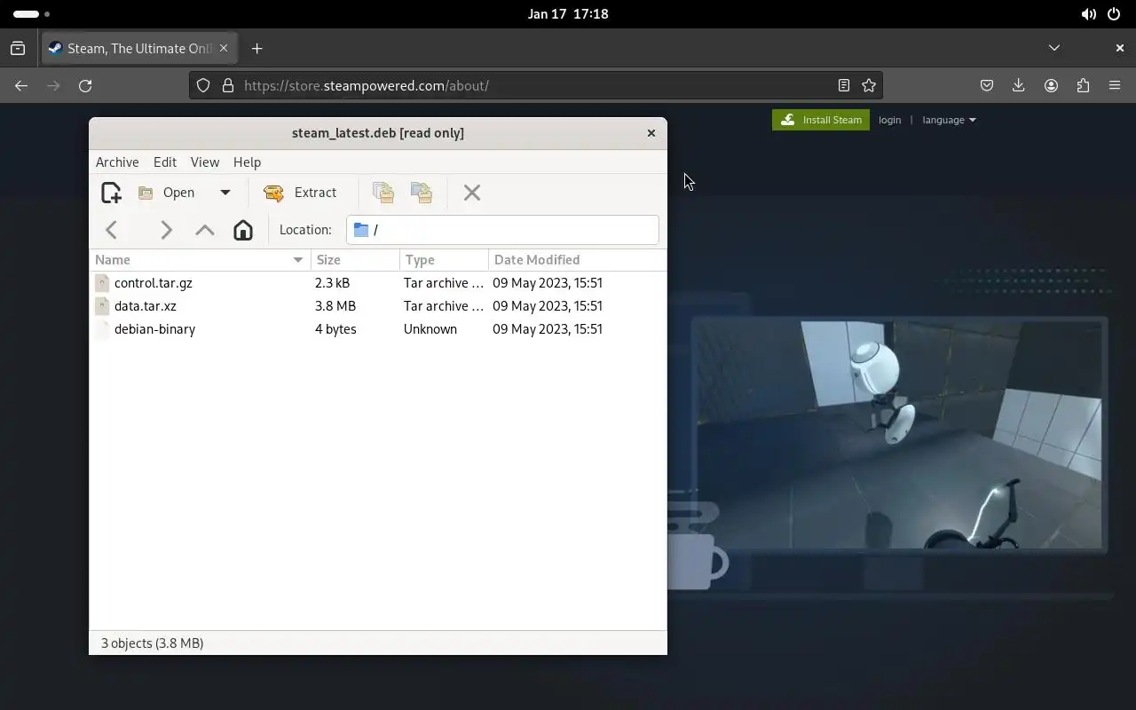Go back to previous archive location
This screenshot has width=1136, height=710.
click(112, 230)
